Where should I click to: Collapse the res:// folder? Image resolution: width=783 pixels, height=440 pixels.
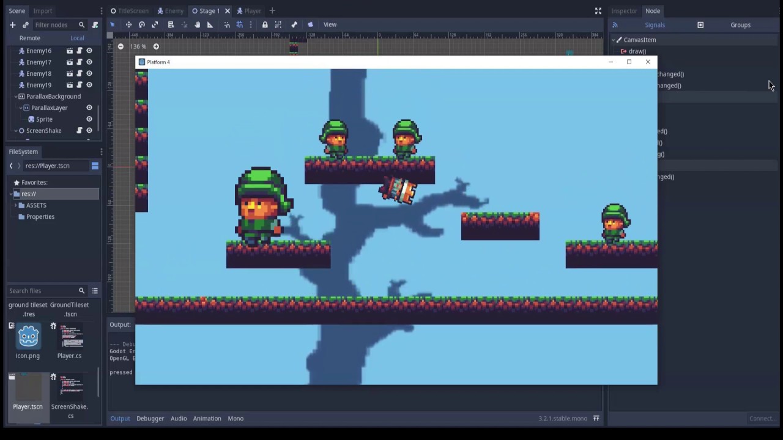click(11, 194)
